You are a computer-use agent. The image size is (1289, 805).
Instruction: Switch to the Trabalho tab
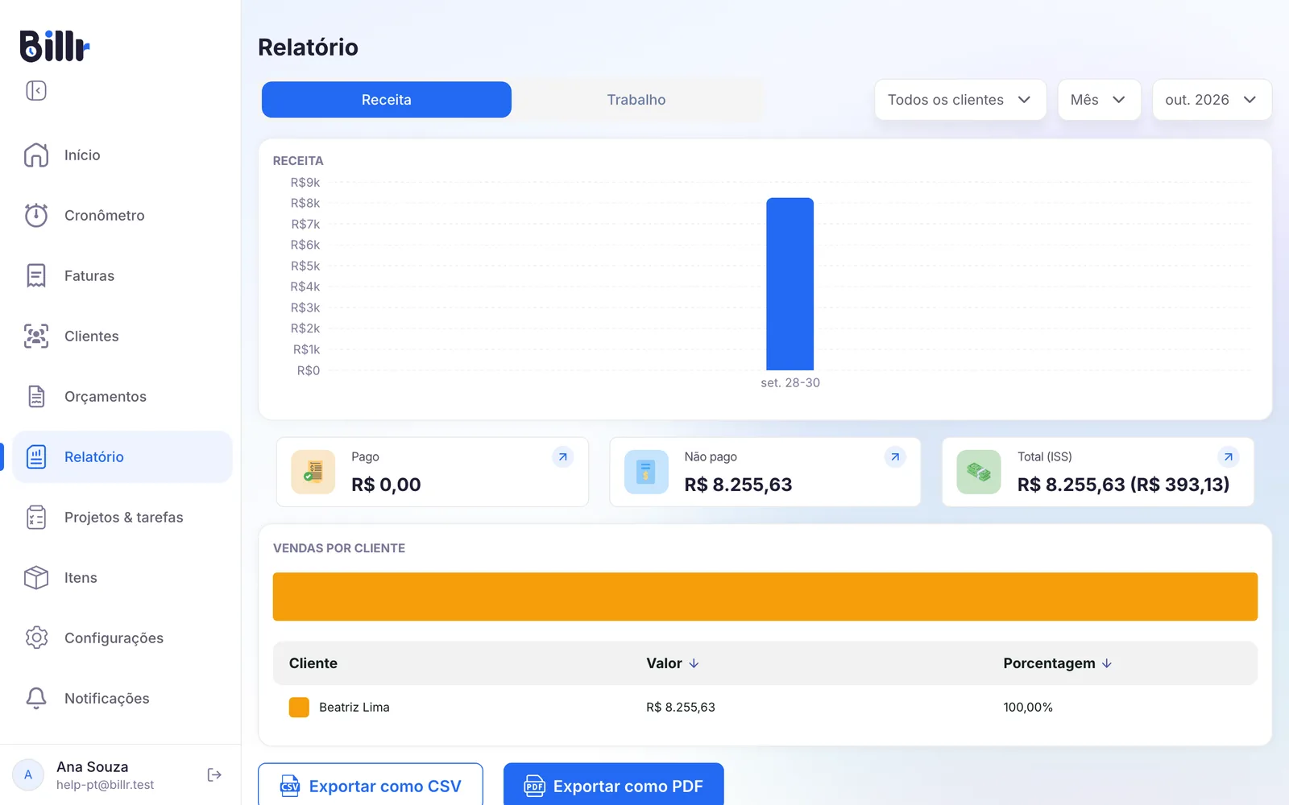tap(636, 100)
